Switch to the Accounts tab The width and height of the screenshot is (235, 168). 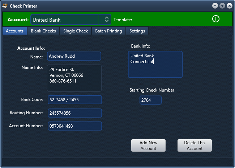click(x=14, y=31)
